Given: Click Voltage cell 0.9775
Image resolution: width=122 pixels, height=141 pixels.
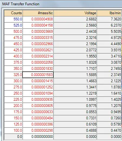Looking at the screenshot, I should tap(75, 106).
